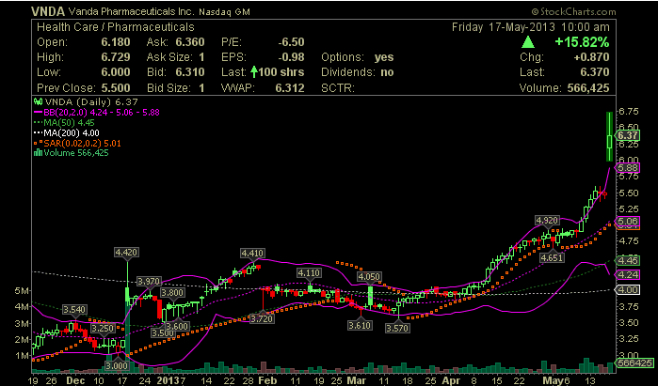Click the 6.37 current price tag on axis

(x=629, y=136)
